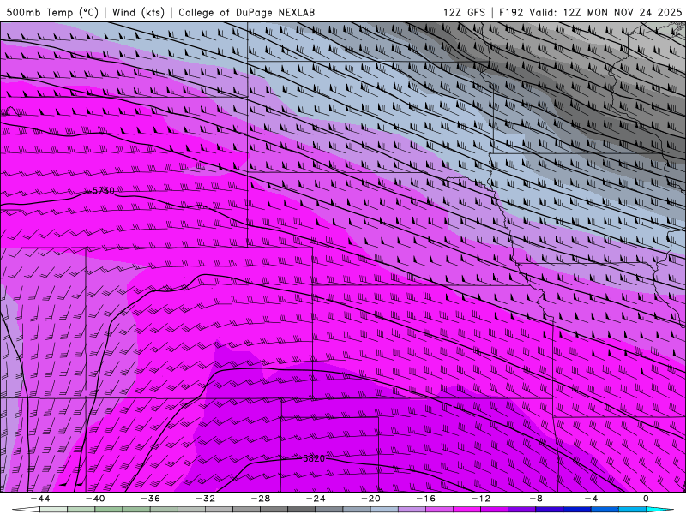Click the 5820 height contour label
This screenshot has width=686, height=514.
(314, 458)
